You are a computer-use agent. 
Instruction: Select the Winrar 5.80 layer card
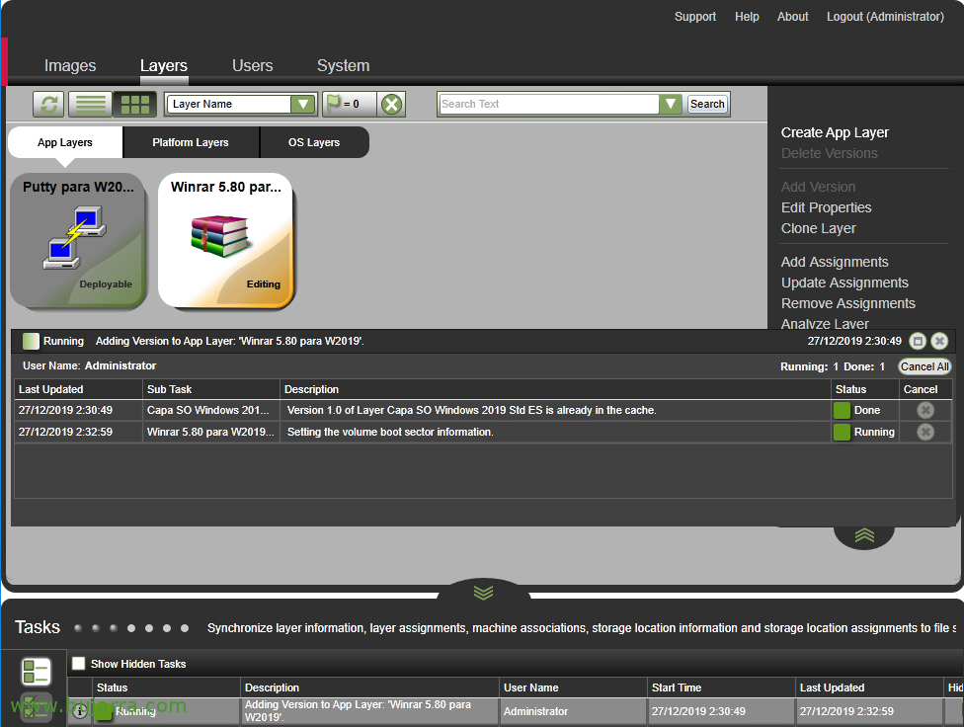coord(226,240)
